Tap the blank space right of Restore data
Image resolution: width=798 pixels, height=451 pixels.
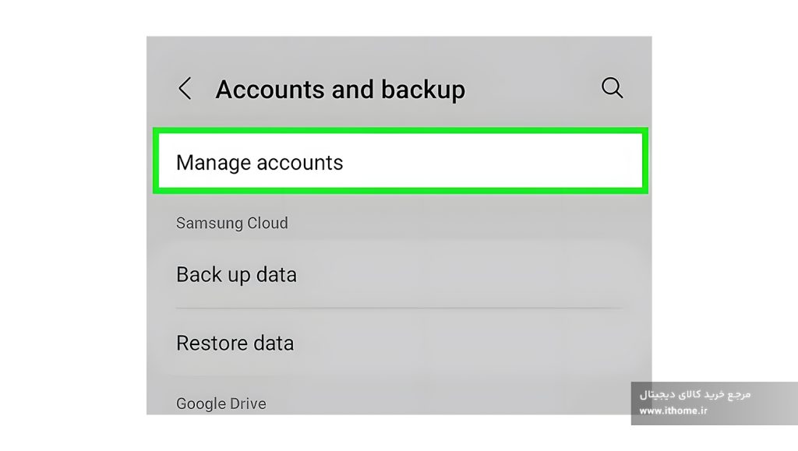tap(458, 343)
